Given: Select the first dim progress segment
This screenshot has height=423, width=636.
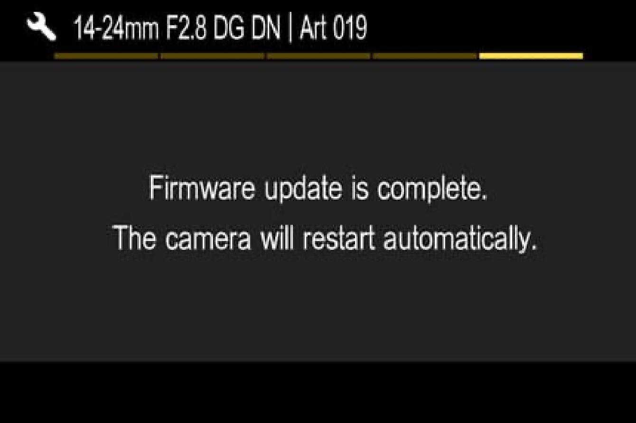Looking at the screenshot, I should 106,56.
